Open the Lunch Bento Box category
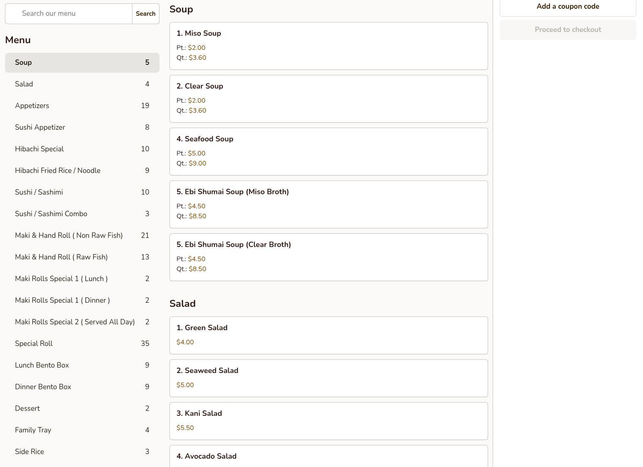Viewport: 643px width, 467px height. (82, 366)
